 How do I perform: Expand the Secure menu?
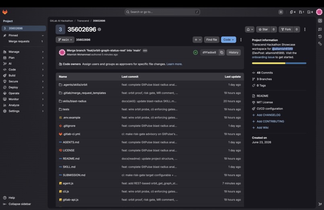point(24,81)
